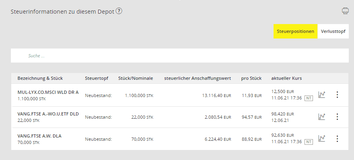Click NT badge in MUL-LYX row

pyautogui.click(x=309, y=98)
